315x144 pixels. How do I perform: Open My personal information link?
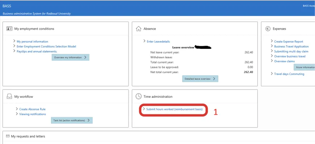(32, 42)
